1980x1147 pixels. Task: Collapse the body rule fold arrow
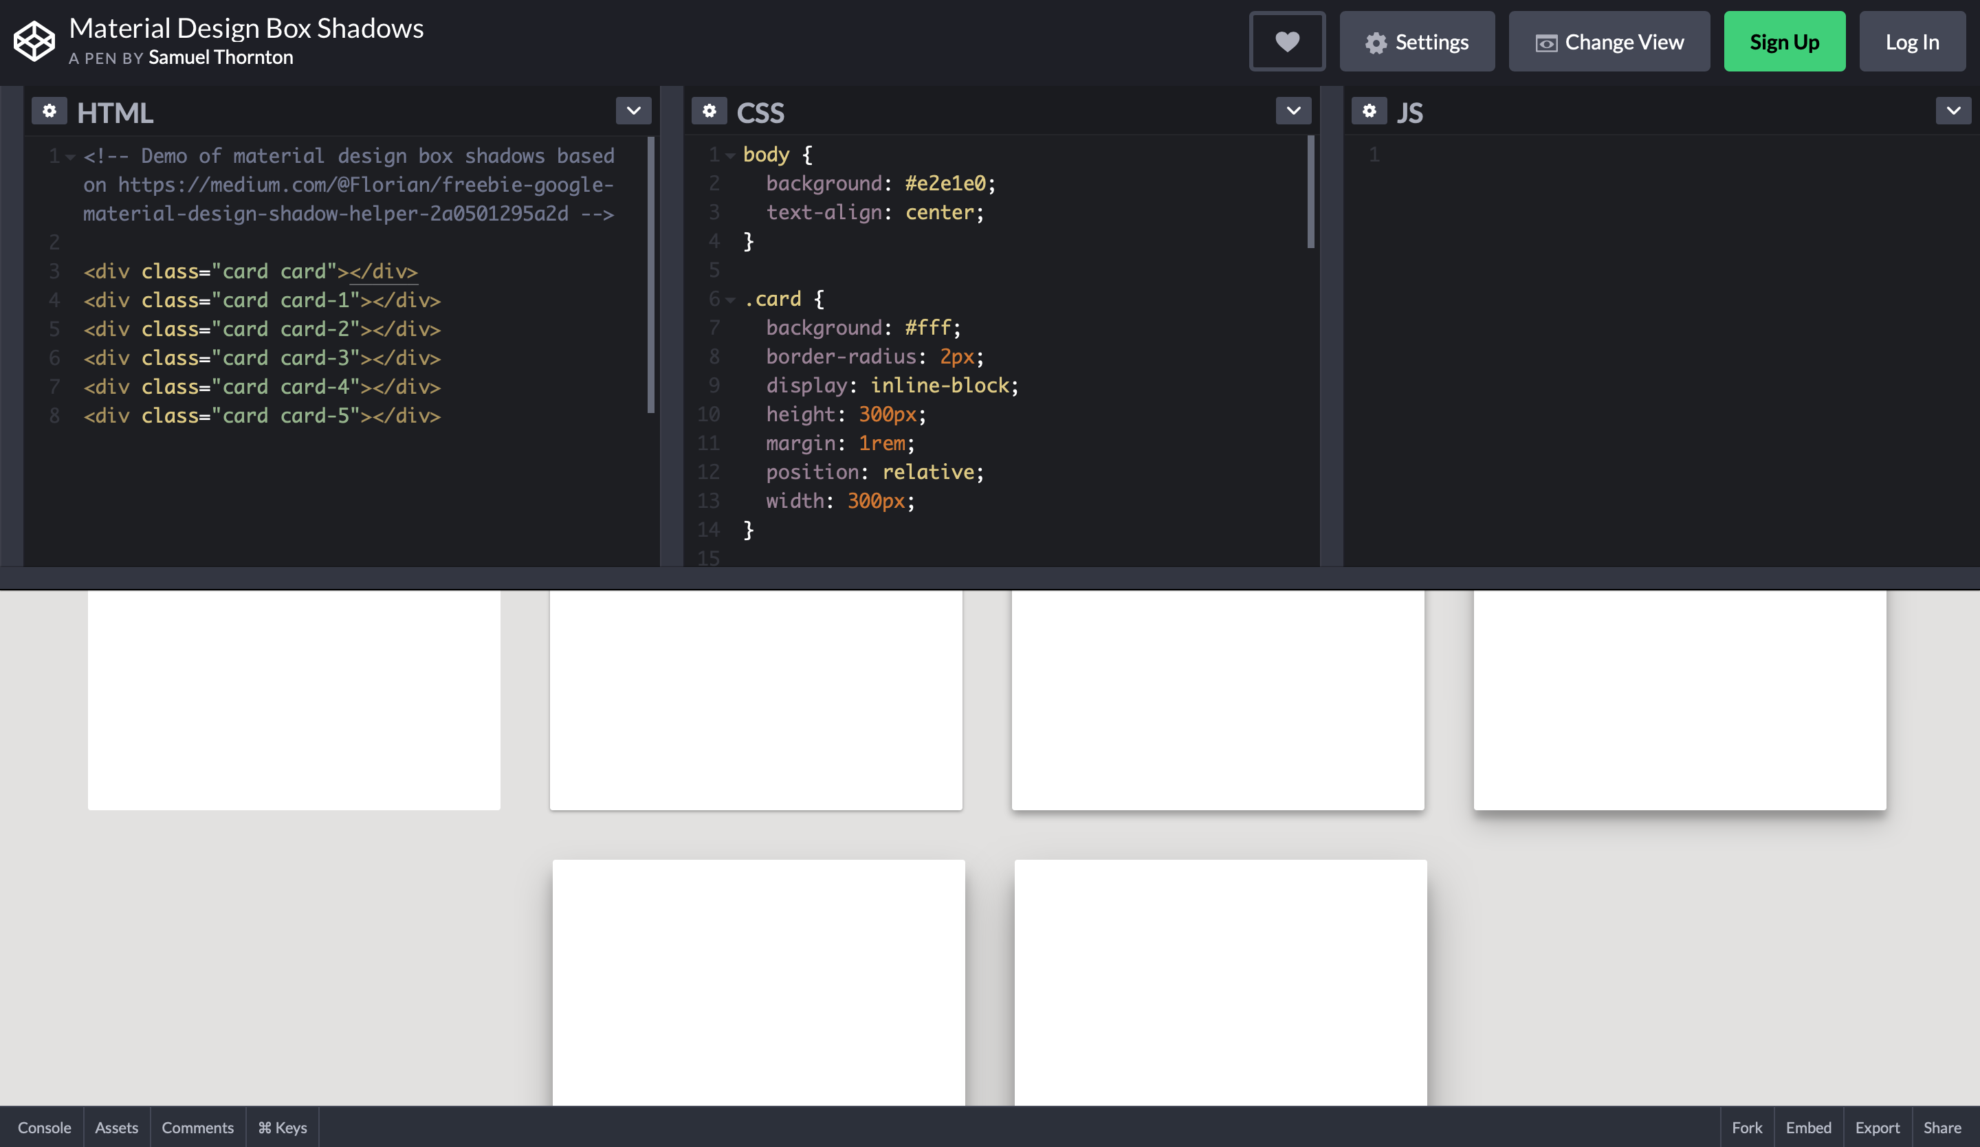coord(731,155)
